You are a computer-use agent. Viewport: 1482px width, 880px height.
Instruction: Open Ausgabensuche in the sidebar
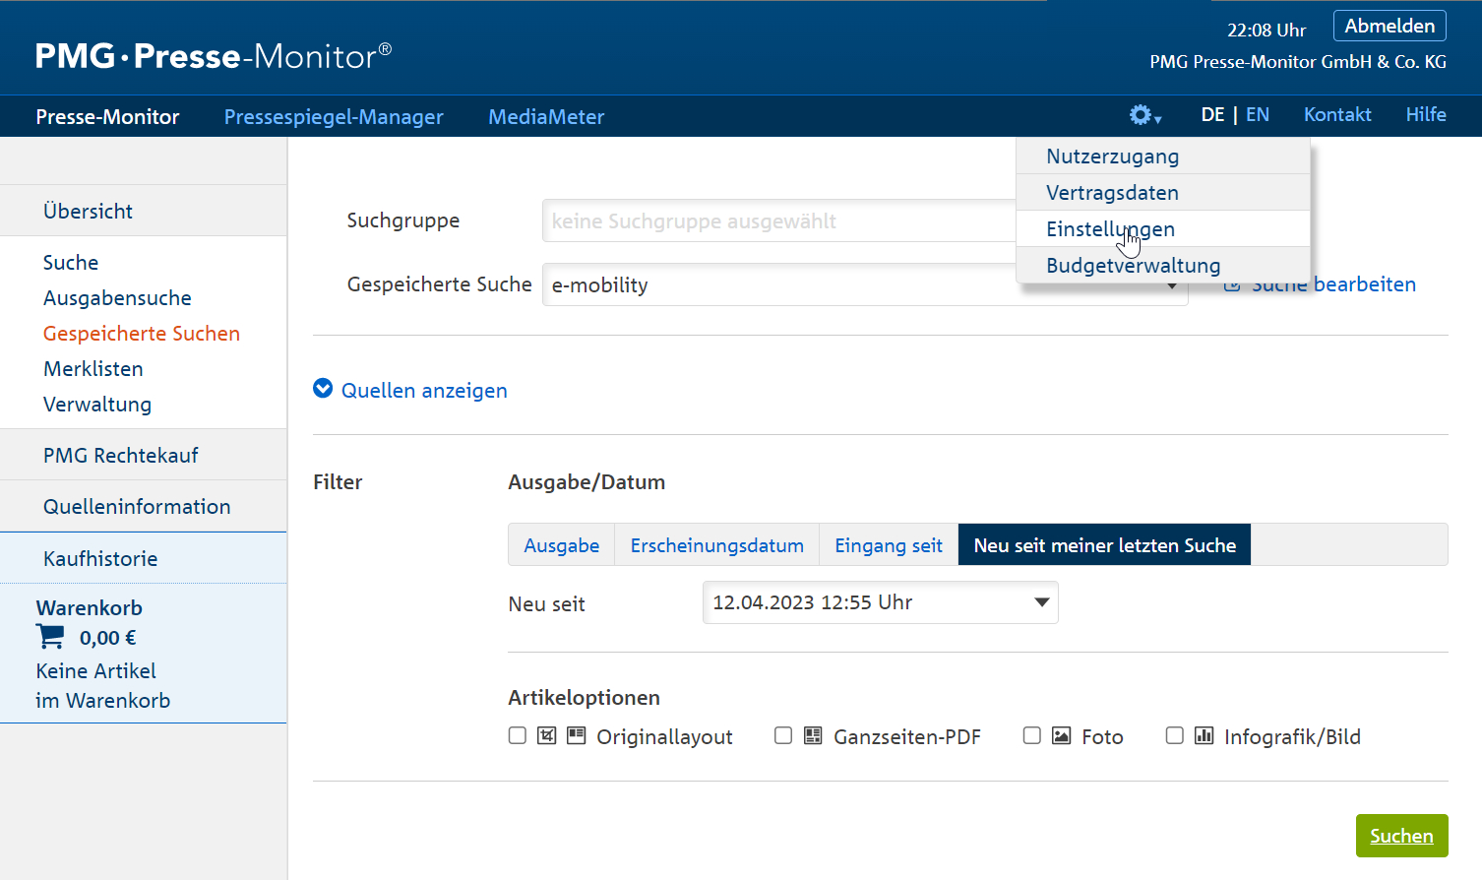pyautogui.click(x=117, y=297)
